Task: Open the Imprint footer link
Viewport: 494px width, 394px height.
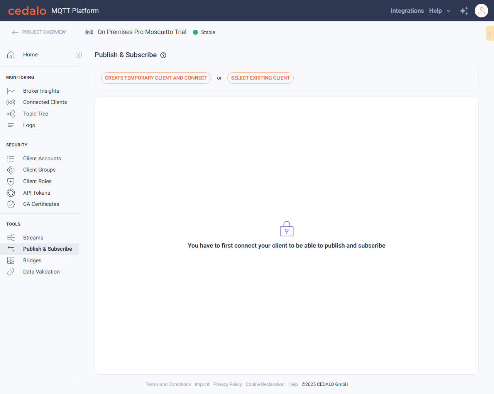Action: 202,385
